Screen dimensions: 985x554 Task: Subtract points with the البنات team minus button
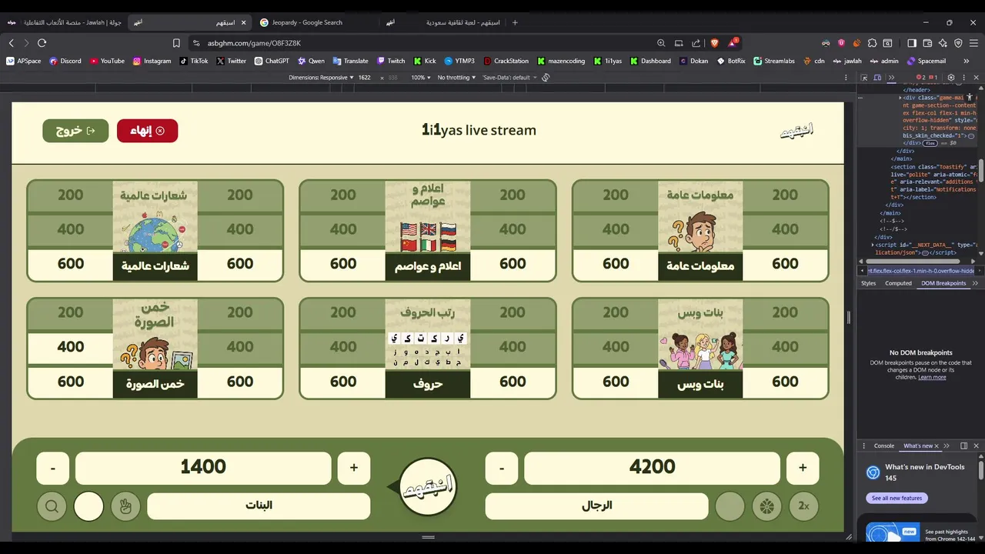tap(53, 468)
